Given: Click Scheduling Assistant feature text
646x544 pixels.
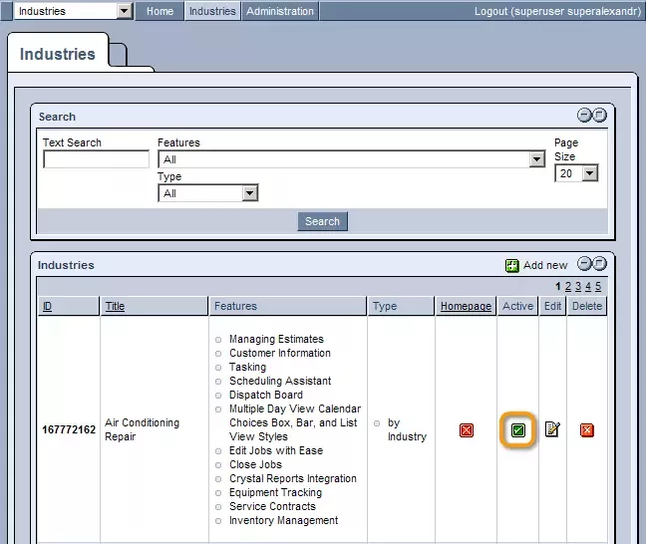Looking at the screenshot, I should 280,381.
